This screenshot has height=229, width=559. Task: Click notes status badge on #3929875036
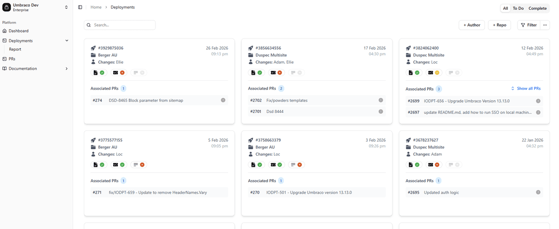click(139, 72)
